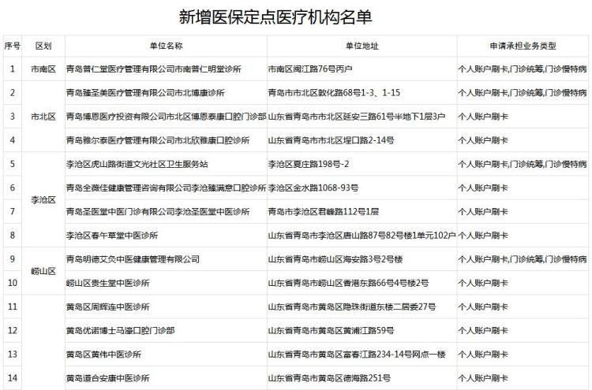Select row number 10 cell

coord(13,283)
